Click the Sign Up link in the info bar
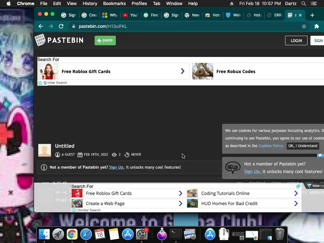This screenshot has width=324, height=243. pos(116,167)
